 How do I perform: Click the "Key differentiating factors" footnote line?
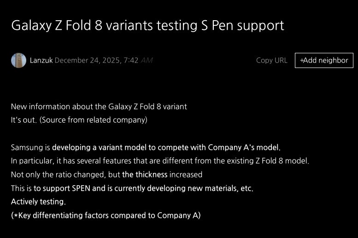tap(106, 215)
